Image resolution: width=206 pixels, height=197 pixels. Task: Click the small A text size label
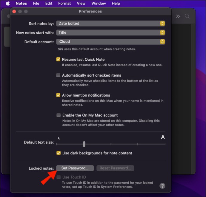pos(59,138)
